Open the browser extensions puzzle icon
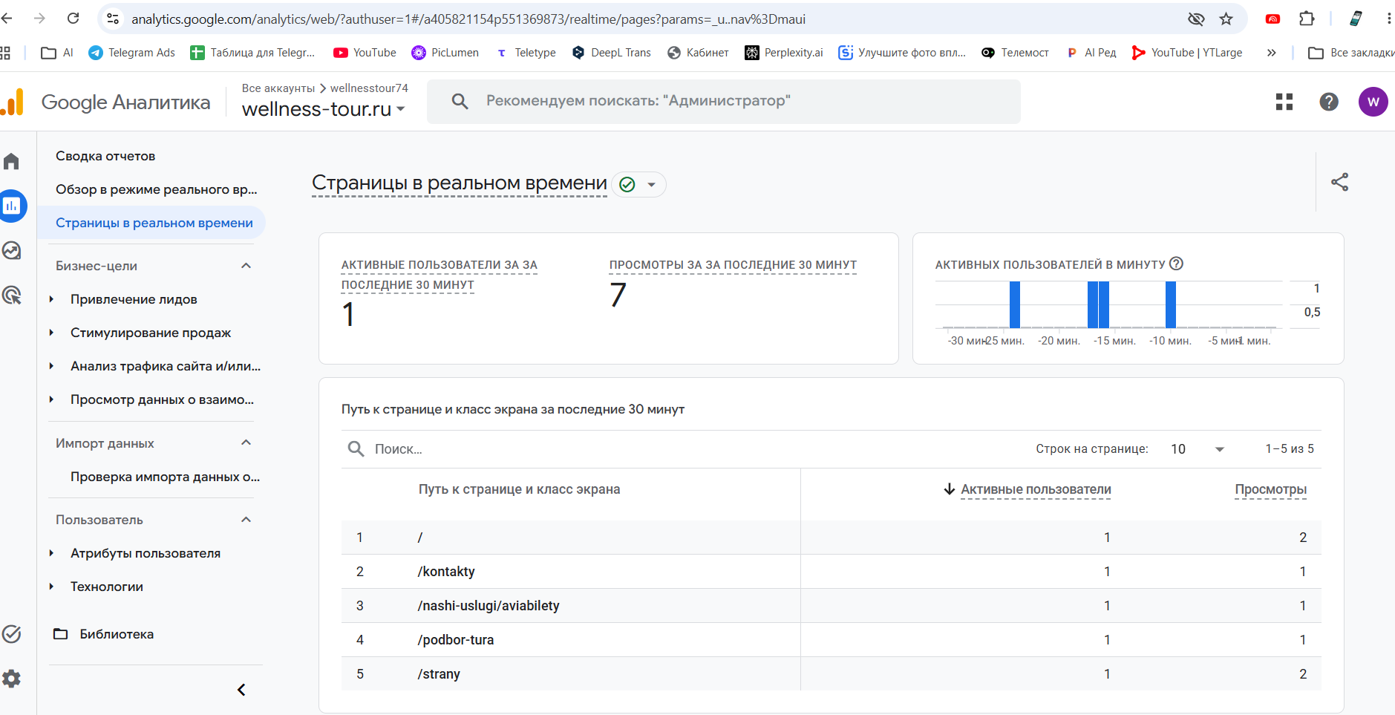 1307,19
